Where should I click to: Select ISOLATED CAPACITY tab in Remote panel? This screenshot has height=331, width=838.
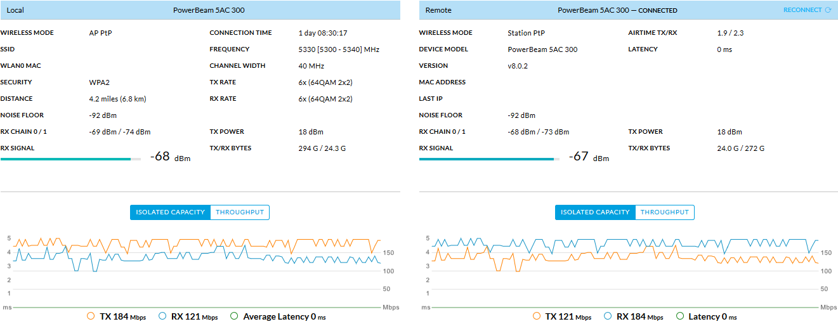pos(595,212)
